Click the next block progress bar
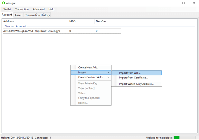 184,138
